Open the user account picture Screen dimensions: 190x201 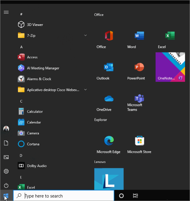click(x=6, y=129)
